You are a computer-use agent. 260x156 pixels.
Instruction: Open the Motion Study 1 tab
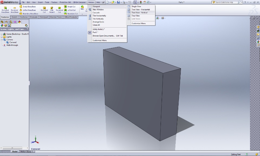click(27, 151)
